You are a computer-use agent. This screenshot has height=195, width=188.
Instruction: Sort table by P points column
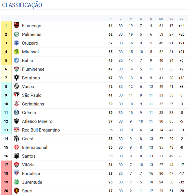110,19
